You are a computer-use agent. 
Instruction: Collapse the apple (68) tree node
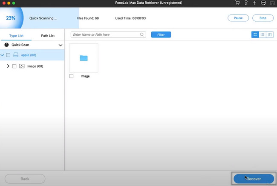[x=2, y=55]
